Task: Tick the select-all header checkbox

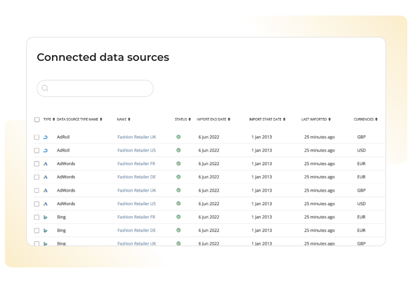Action: coord(37,120)
